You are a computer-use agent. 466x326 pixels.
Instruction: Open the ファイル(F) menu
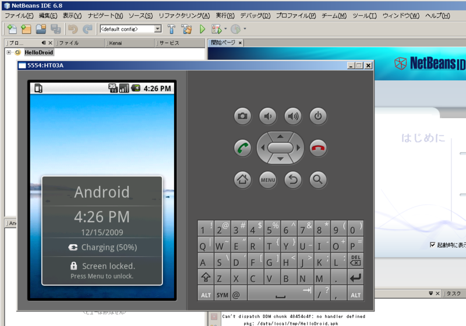[19, 16]
